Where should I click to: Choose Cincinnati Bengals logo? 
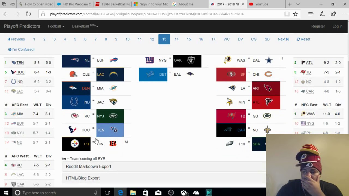tap(113, 144)
